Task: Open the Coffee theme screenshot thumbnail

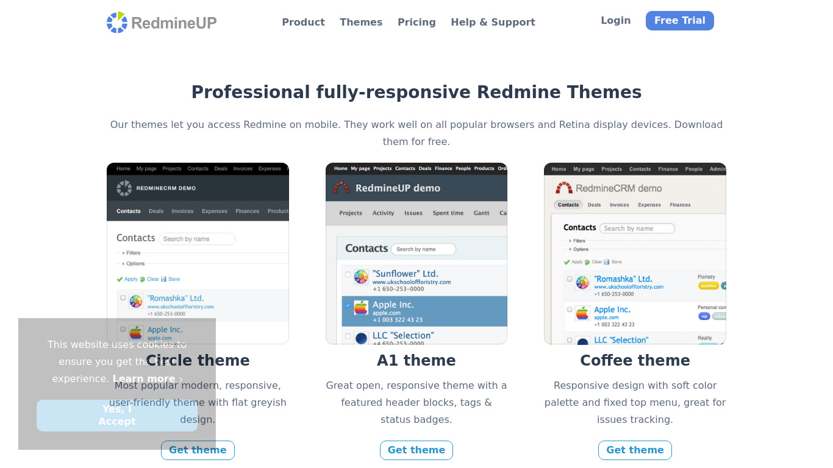Action: (x=635, y=253)
